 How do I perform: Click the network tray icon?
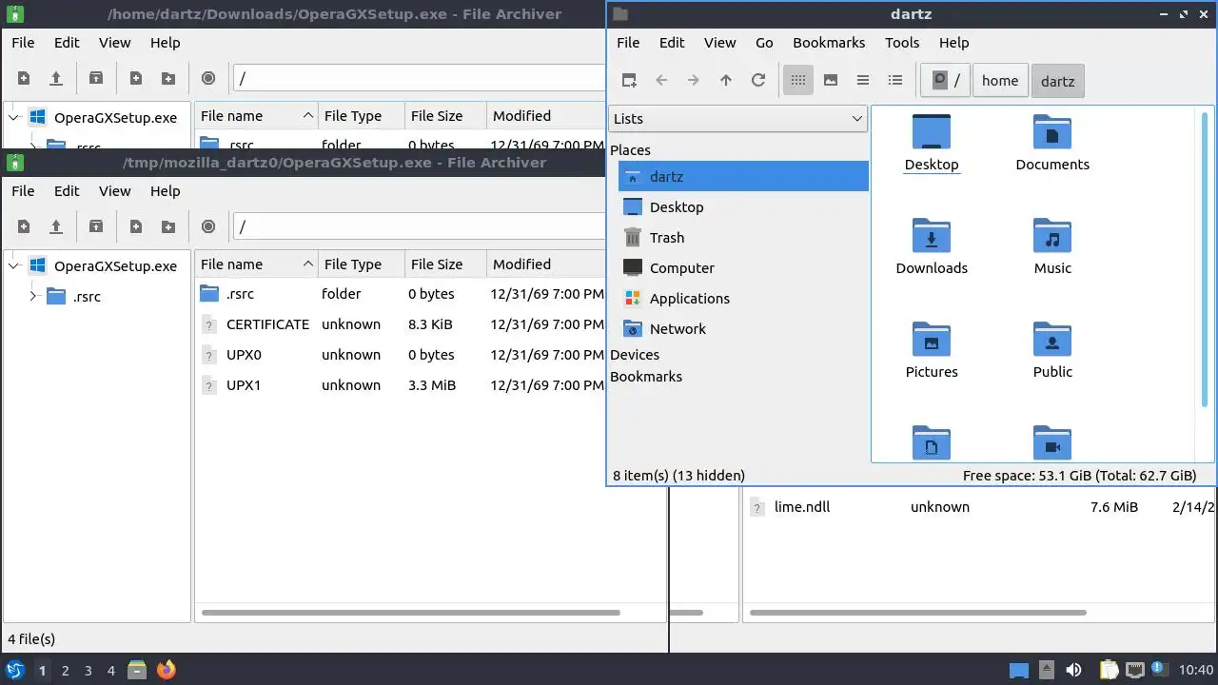(1134, 670)
